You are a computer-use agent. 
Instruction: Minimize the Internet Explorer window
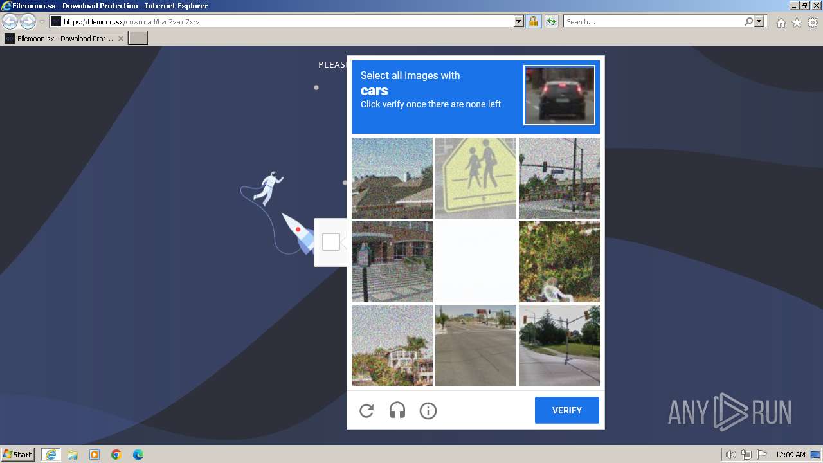[794, 6]
